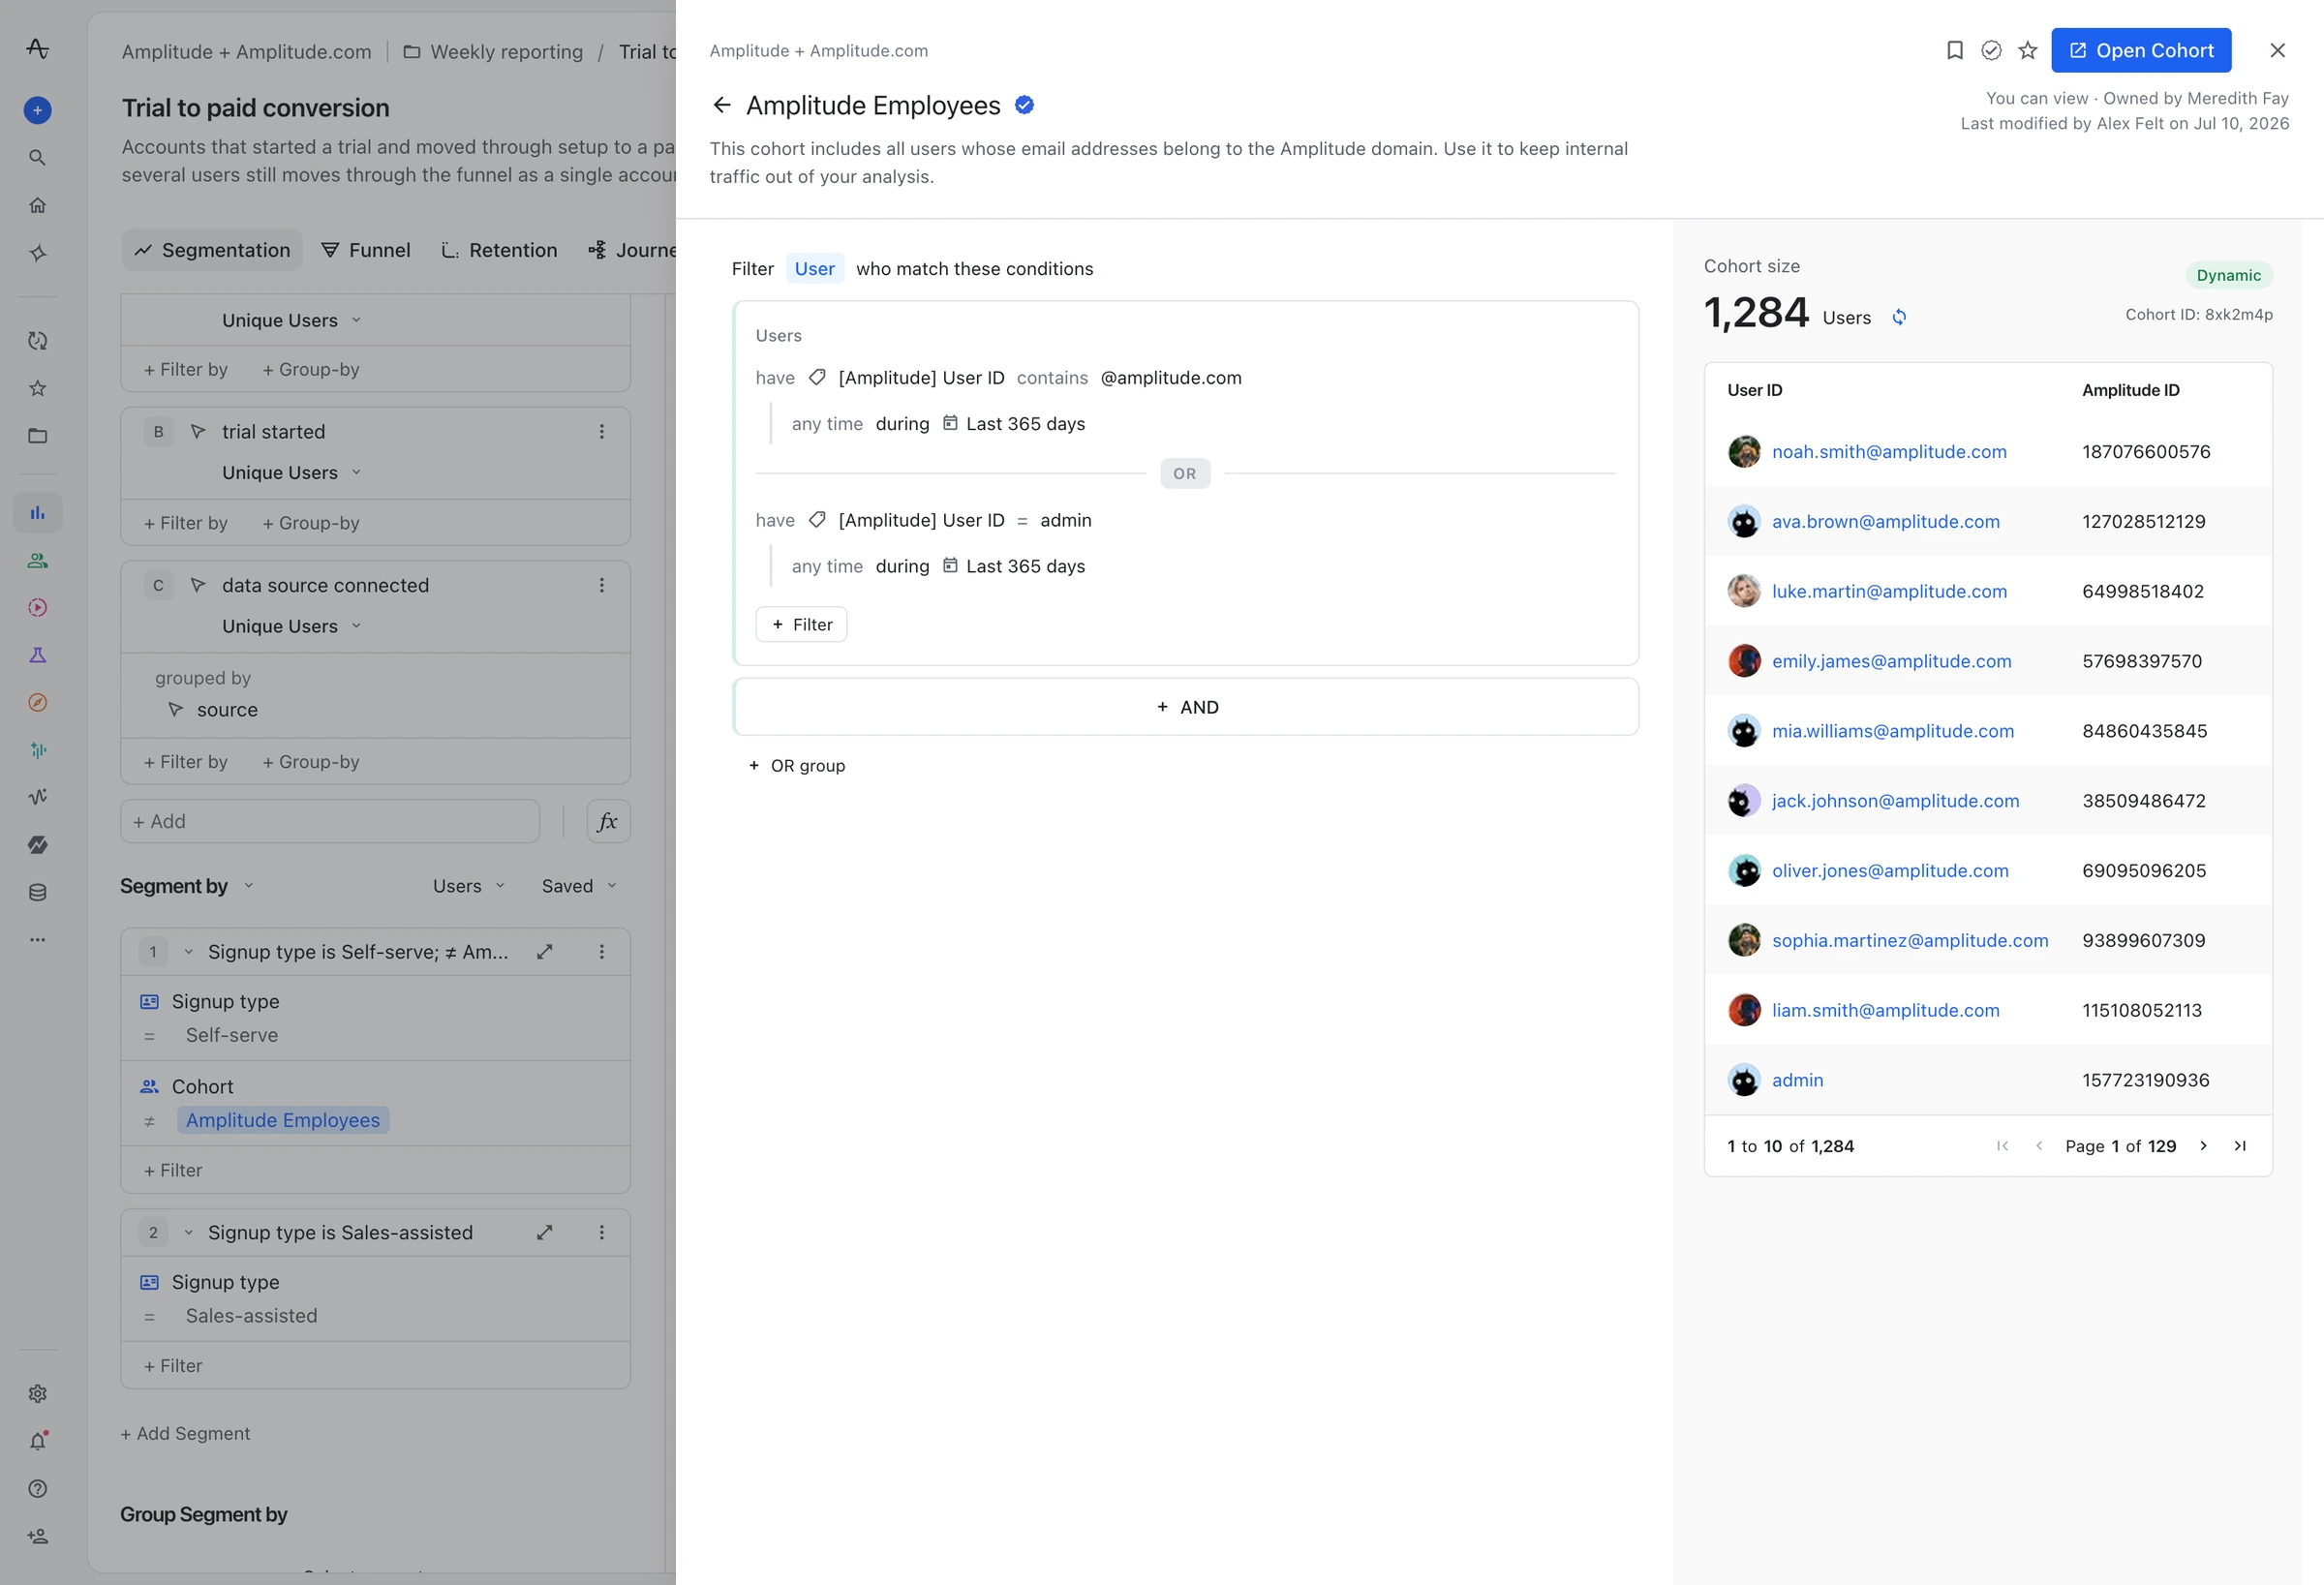
Task: Add an OR group
Action: coord(797,766)
